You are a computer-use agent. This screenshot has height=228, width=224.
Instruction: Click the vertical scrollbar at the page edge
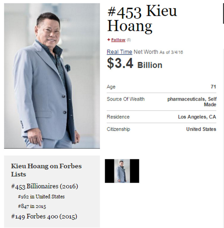223,13
